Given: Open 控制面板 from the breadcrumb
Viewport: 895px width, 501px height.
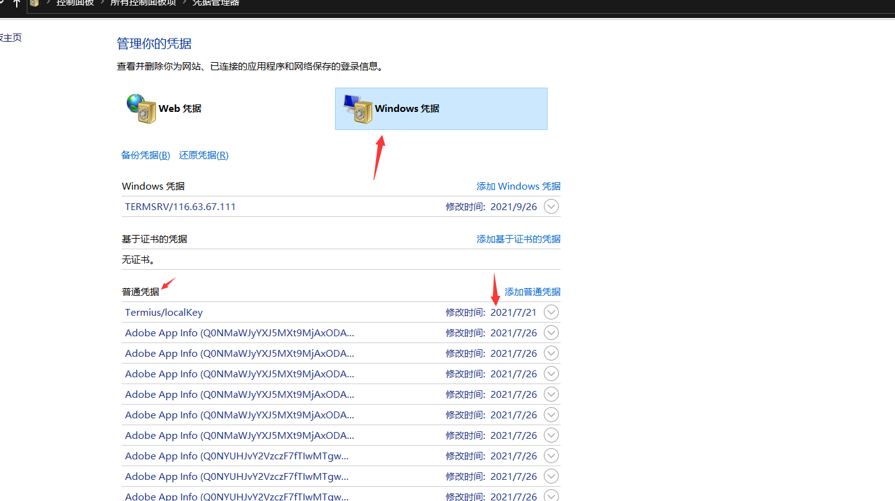Looking at the screenshot, I should click(75, 3).
